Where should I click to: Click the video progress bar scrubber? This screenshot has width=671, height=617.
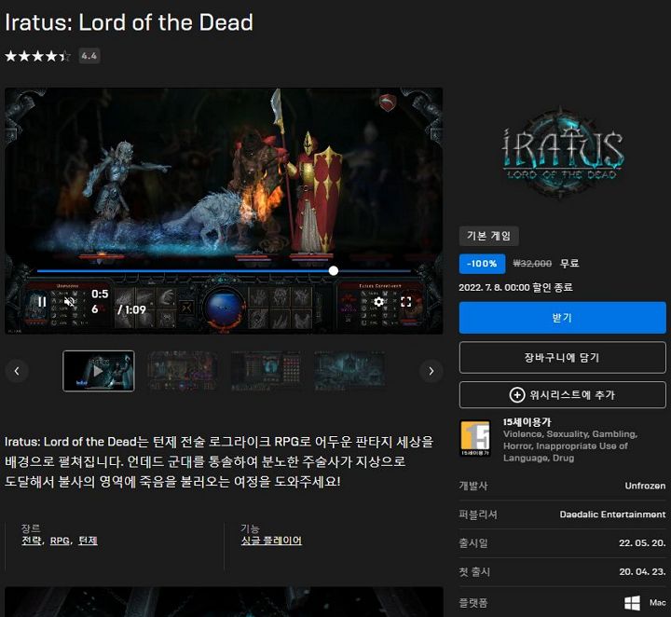pyautogui.click(x=334, y=270)
